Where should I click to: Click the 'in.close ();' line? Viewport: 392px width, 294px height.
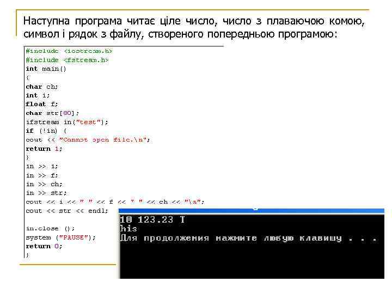pos(50,229)
